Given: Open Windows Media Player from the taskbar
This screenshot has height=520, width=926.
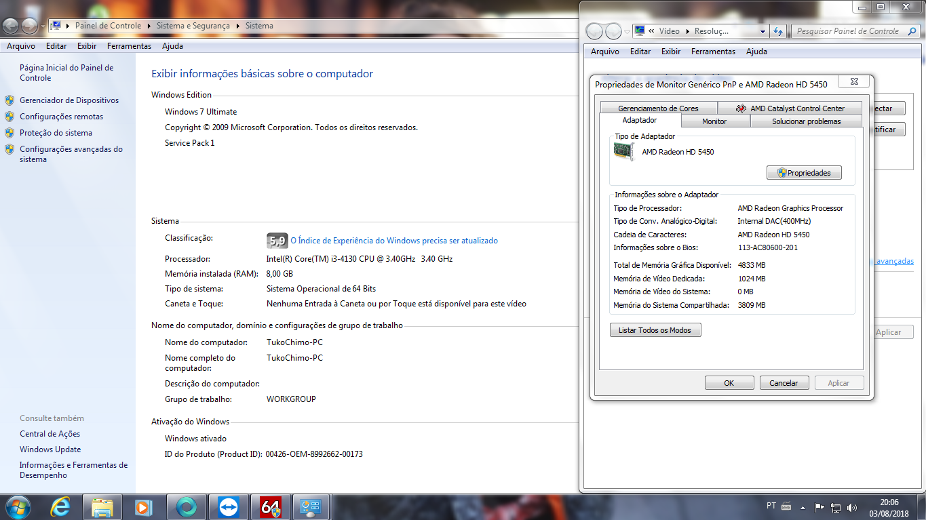Looking at the screenshot, I should [143, 507].
